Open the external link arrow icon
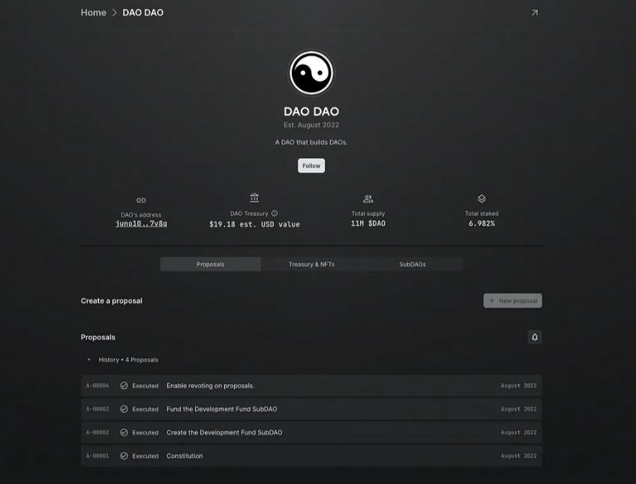Image resolution: width=636 pixels, height=484 pixels. (534, 13)
